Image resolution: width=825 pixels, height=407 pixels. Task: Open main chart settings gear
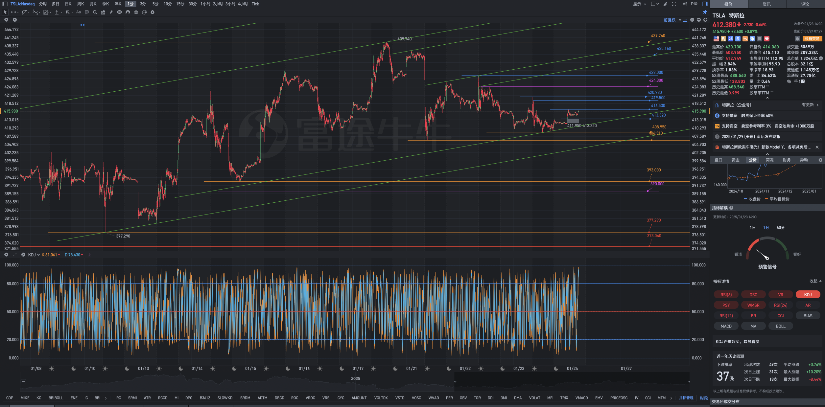[6, 20]
